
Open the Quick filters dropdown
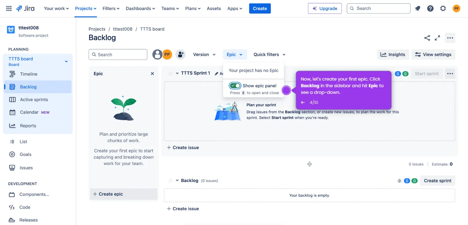269,54
